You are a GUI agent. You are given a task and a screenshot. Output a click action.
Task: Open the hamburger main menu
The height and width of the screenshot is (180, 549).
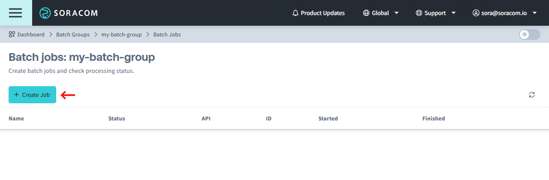coord(16,13)
